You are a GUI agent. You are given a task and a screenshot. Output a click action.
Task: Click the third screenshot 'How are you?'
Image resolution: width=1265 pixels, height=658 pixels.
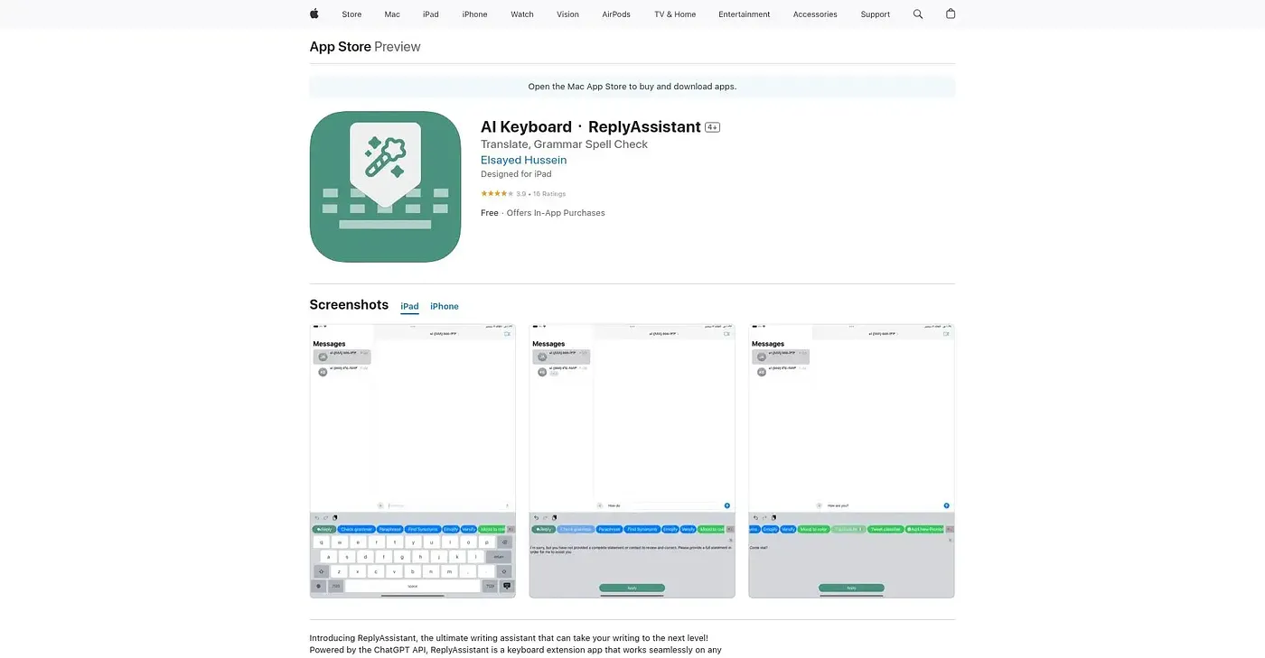pos(852,461)
